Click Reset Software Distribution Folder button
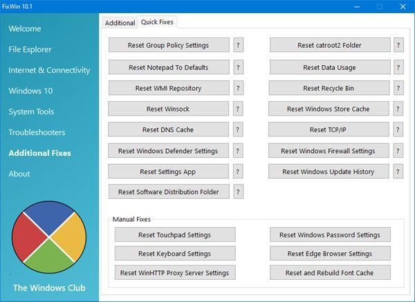The width and height of the screenshot is (415, 302). tap(169, 192)
